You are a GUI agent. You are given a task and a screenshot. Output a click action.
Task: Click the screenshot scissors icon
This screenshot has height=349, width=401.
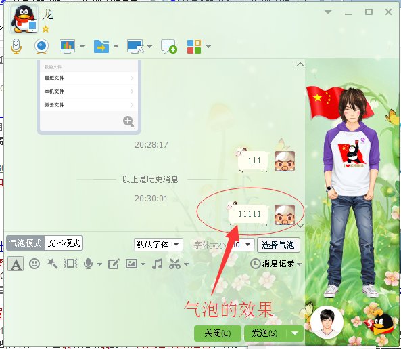click(x=174, y=264)
